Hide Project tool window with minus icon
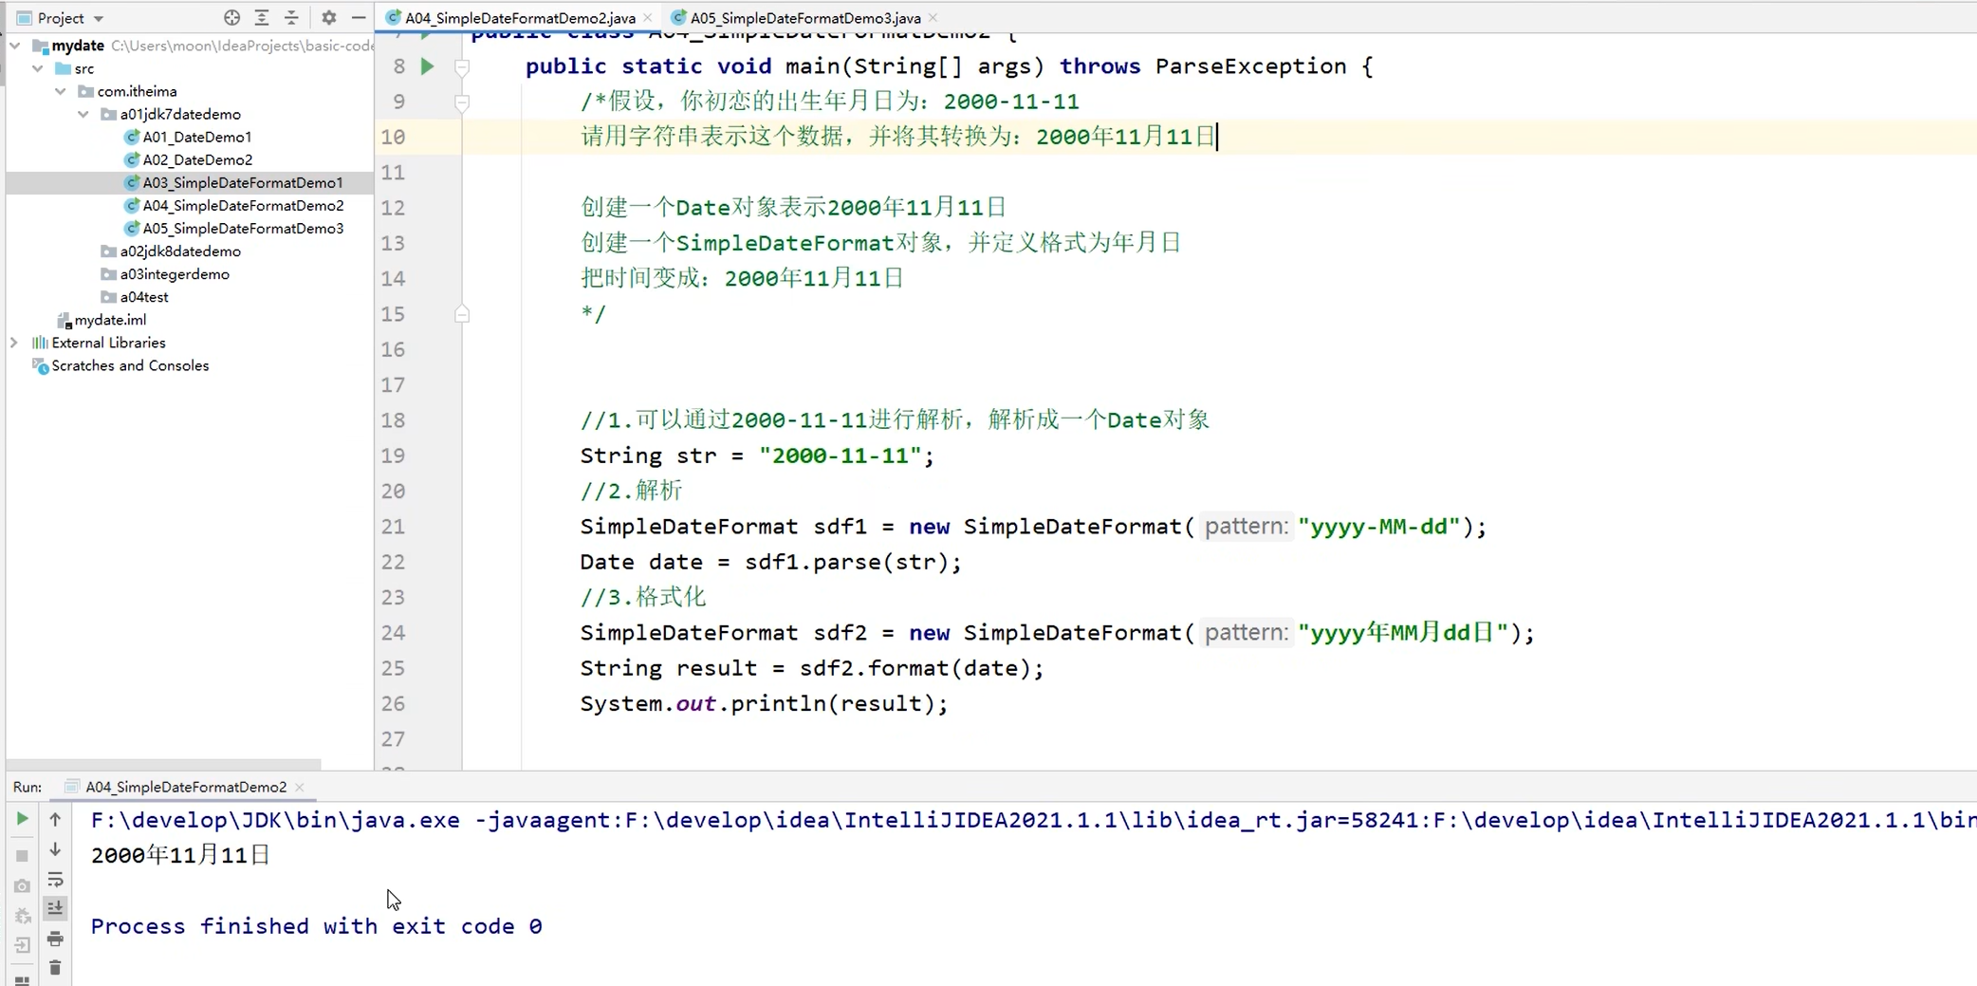The height and width of the screenshot is (986, 1977). (x=359, y=17)
